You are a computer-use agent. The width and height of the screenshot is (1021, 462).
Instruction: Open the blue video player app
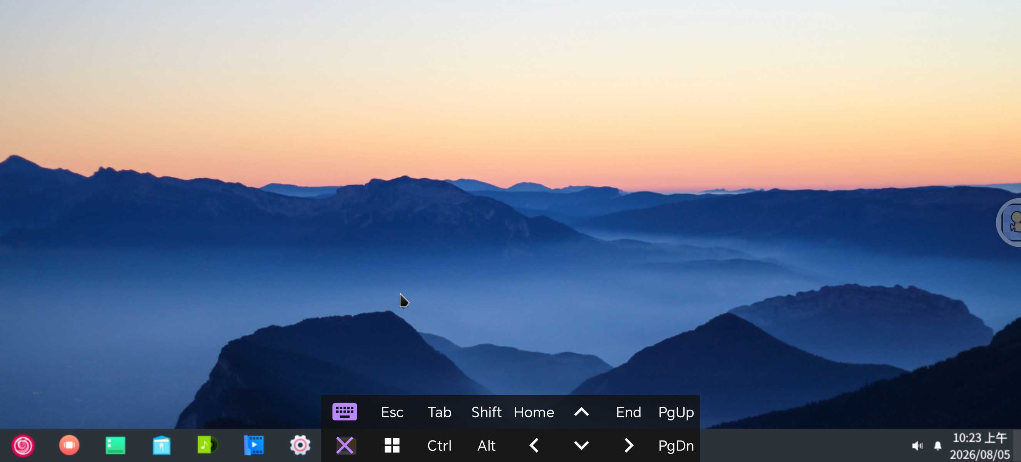254,445
